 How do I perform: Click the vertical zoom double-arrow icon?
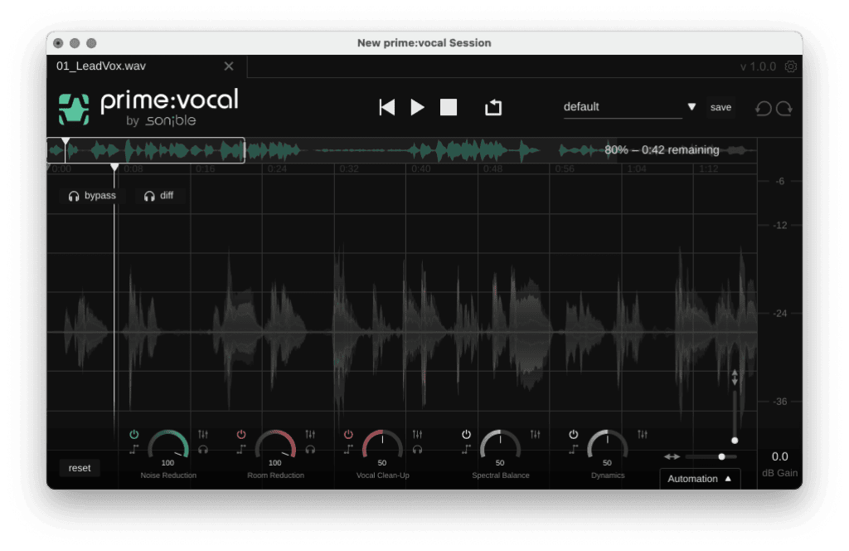[x=735, y=378]
